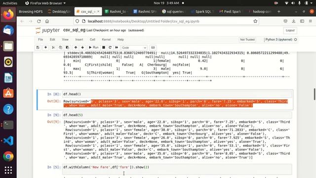
Task: Insert a cell below with plus icon
Action: tap(46, 47)
